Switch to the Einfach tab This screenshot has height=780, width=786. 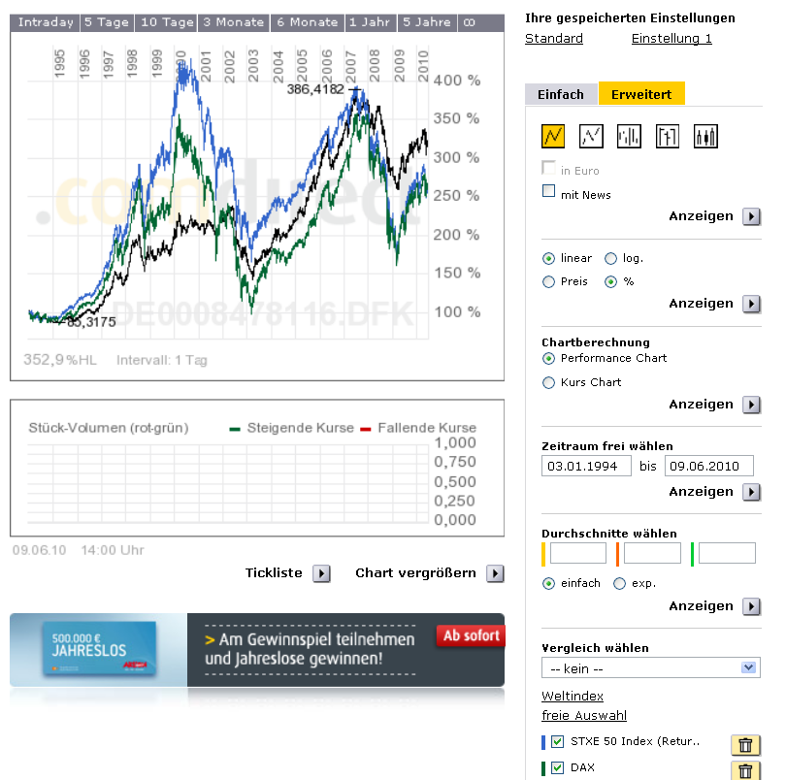coord(561,94)
